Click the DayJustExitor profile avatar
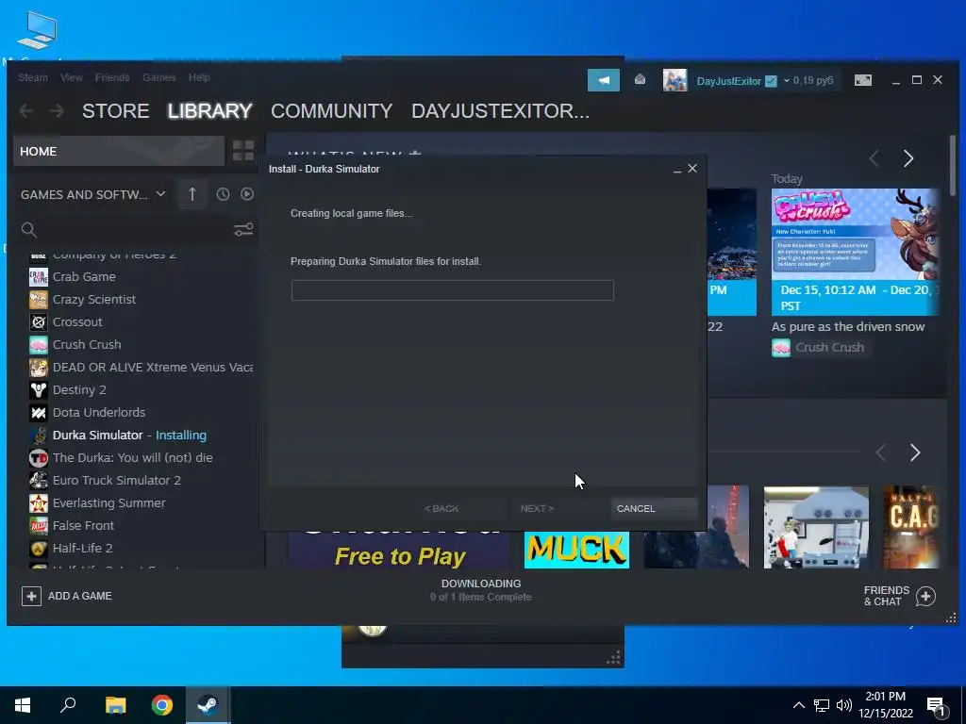 tap(675, 80)
